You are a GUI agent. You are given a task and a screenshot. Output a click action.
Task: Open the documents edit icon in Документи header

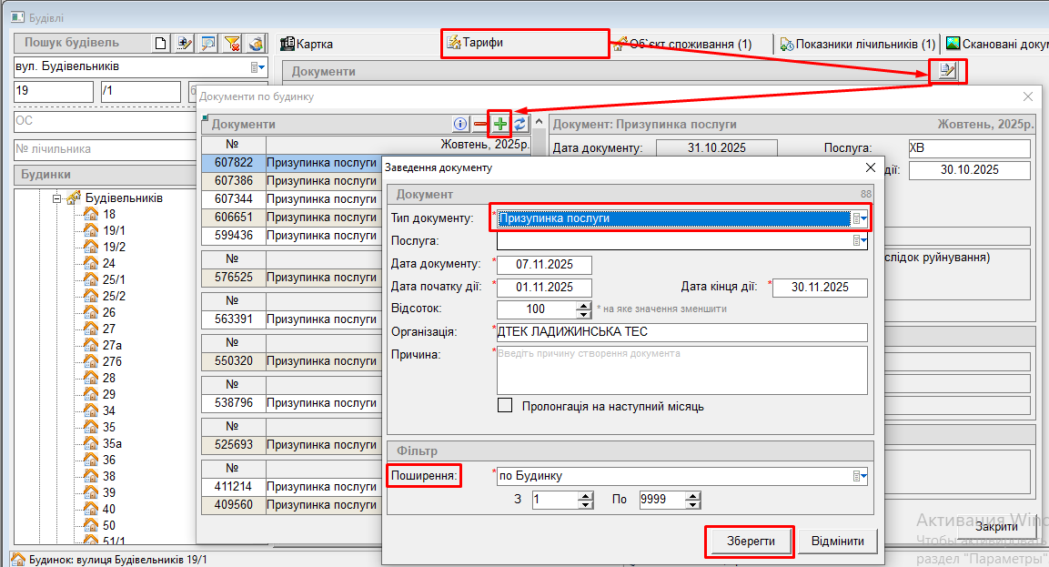click(948, 71)
